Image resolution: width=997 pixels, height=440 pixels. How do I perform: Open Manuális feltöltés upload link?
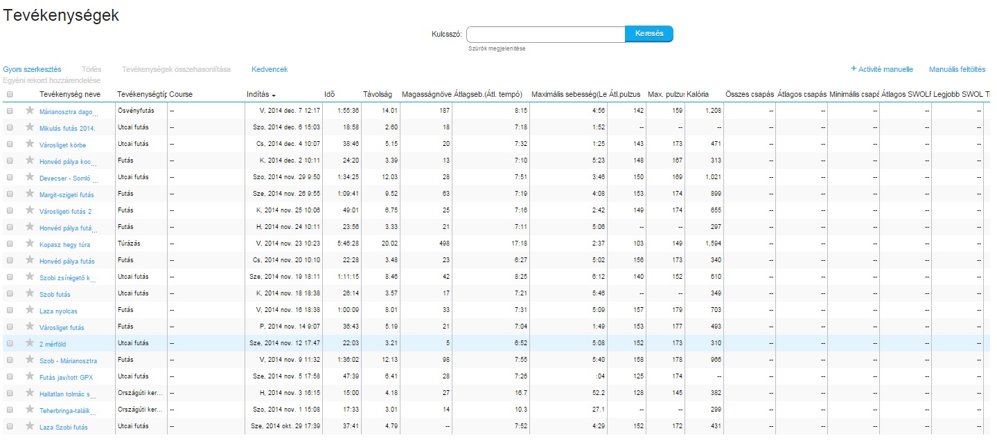pos(957,69)
